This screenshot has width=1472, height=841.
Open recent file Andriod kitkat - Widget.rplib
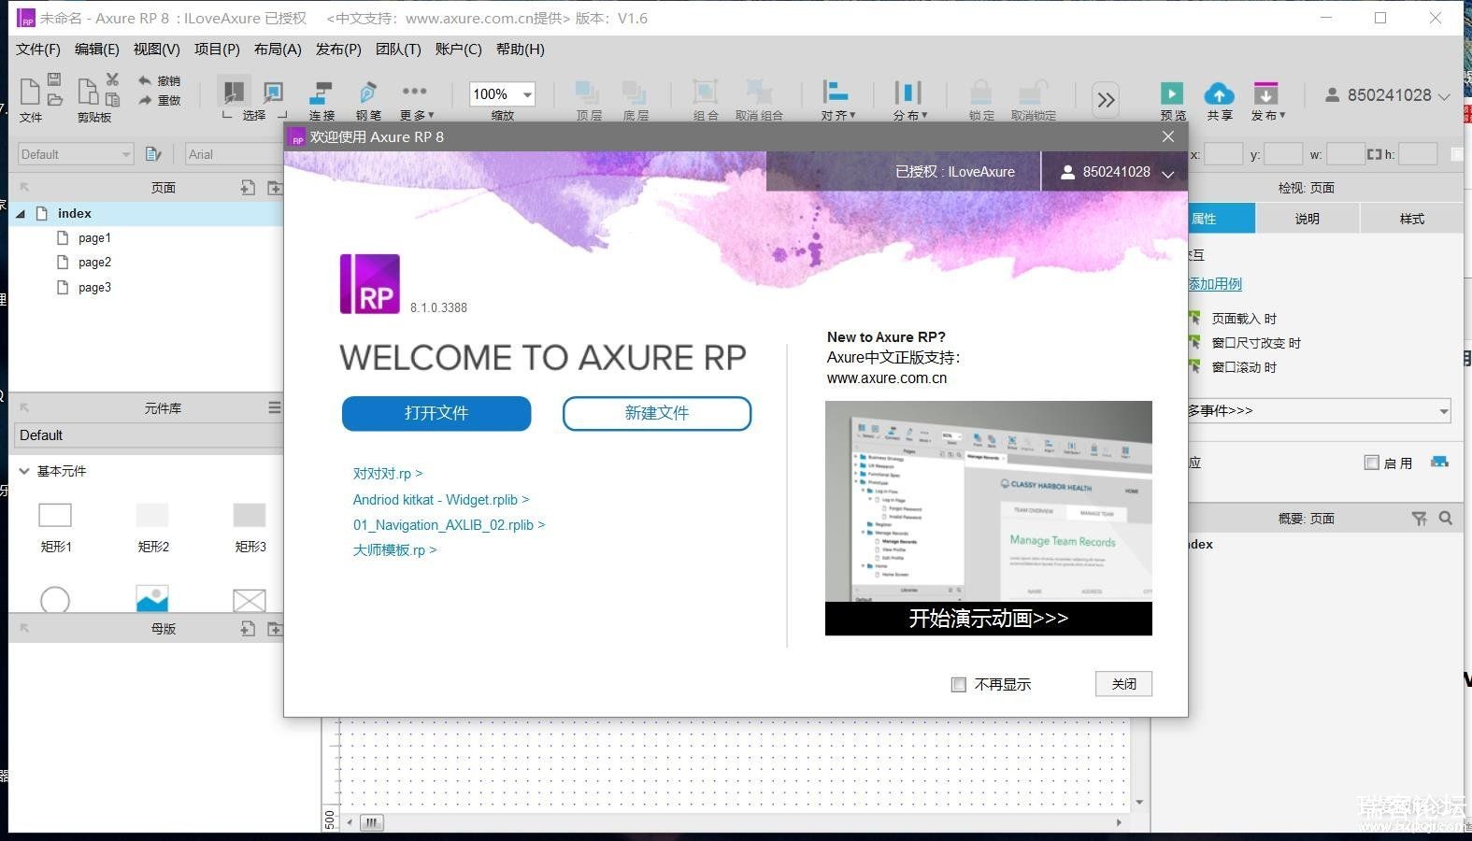click(441, 500)
